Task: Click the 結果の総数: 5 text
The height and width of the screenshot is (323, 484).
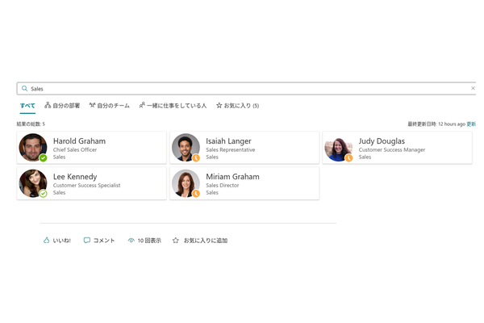Action: [x=31, y=124]
